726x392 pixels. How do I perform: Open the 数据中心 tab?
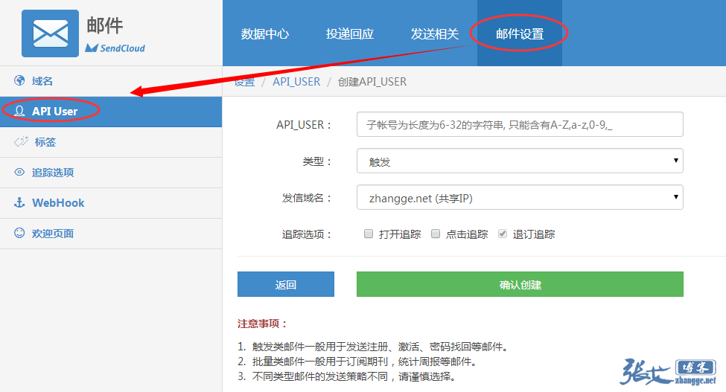click(265, 34)
